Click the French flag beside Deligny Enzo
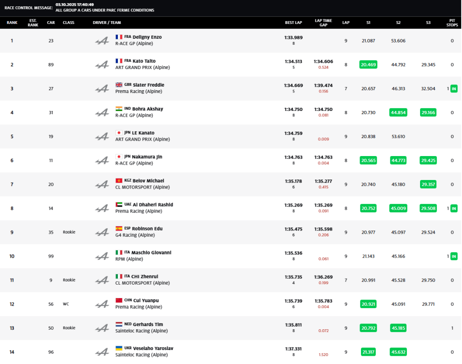The height and width of the screenshot is (364, 462). click(x=119, y=37)
